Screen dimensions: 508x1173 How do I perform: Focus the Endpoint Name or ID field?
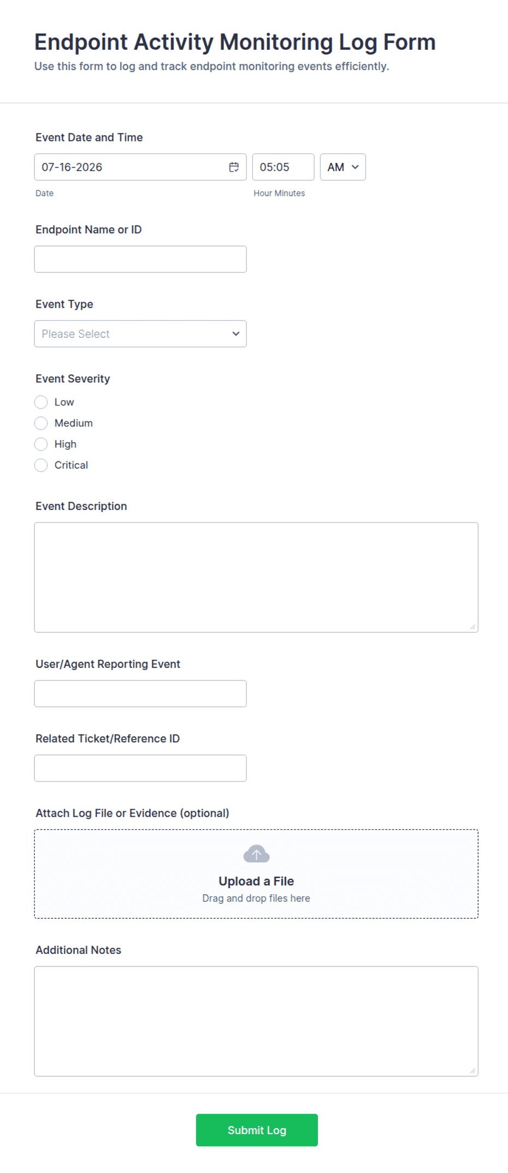pyautogui.click(x=140, y=259)
